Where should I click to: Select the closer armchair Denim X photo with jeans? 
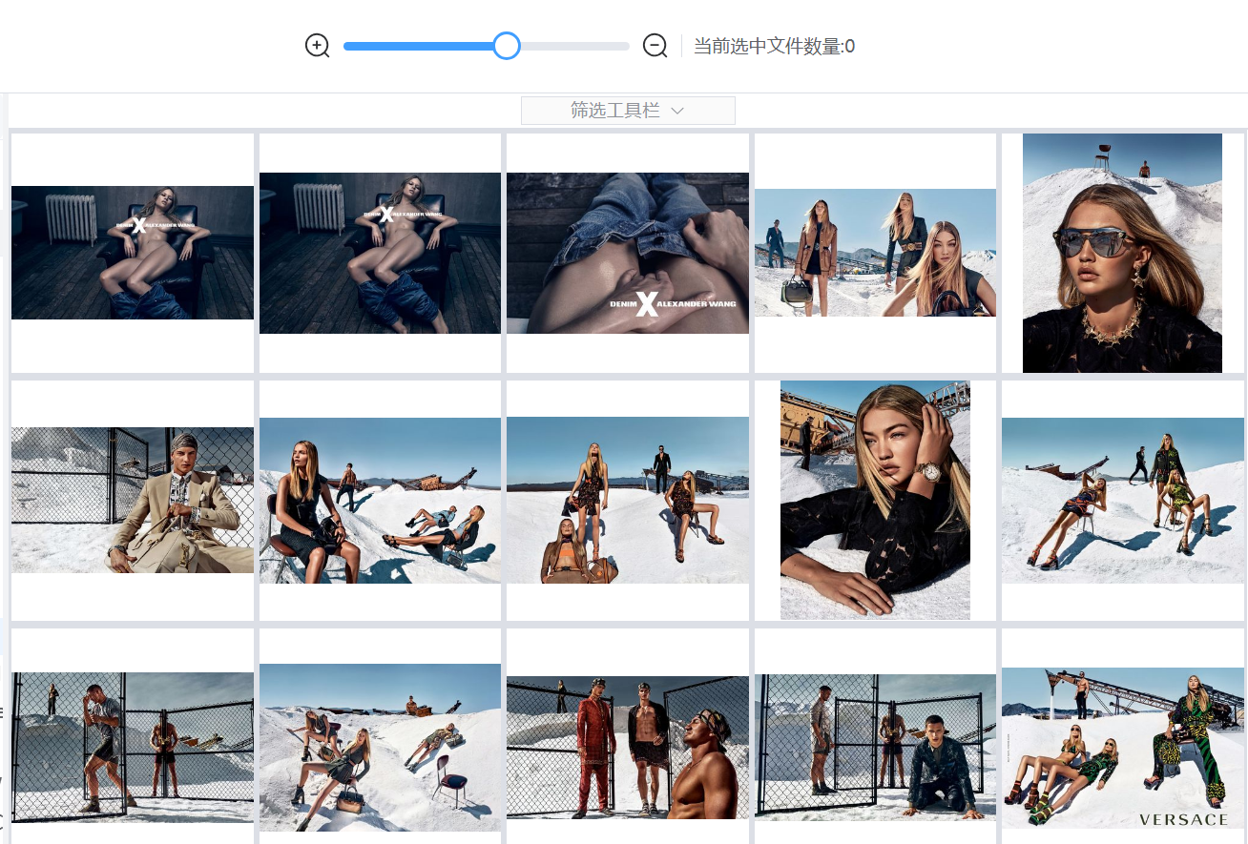coord(380,253)
